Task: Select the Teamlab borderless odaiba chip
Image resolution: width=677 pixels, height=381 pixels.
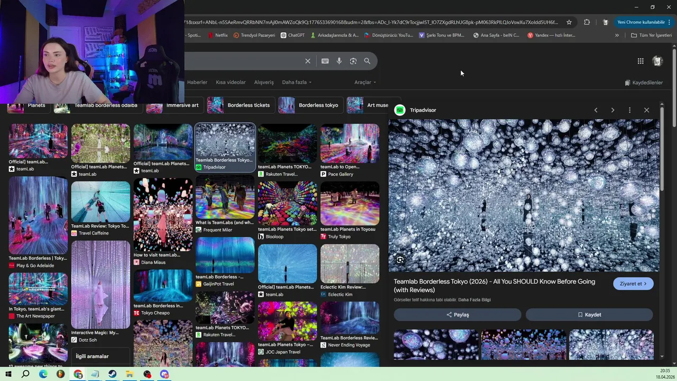Action: 97,105
